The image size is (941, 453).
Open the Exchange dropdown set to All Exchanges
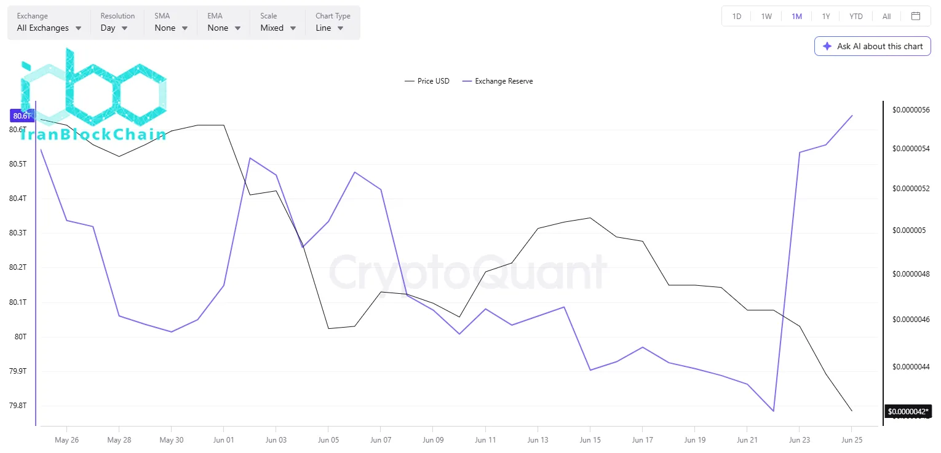tap(49, 22)
